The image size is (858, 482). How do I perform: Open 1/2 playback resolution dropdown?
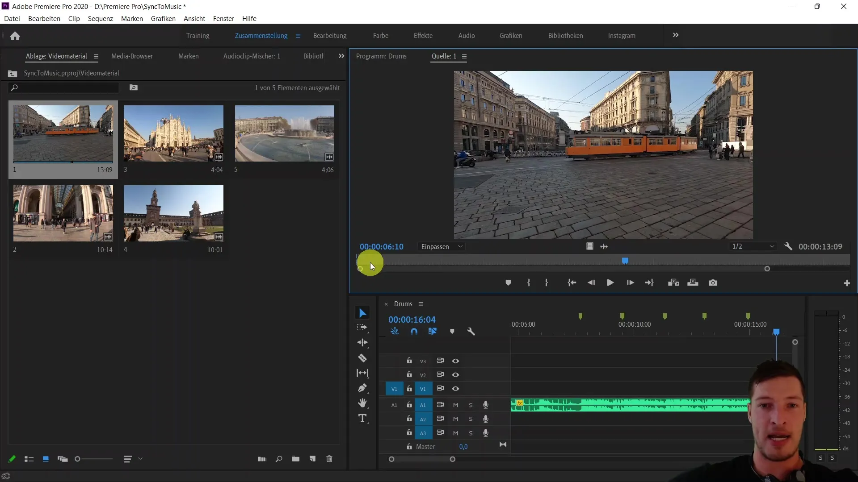coord(753,246)
